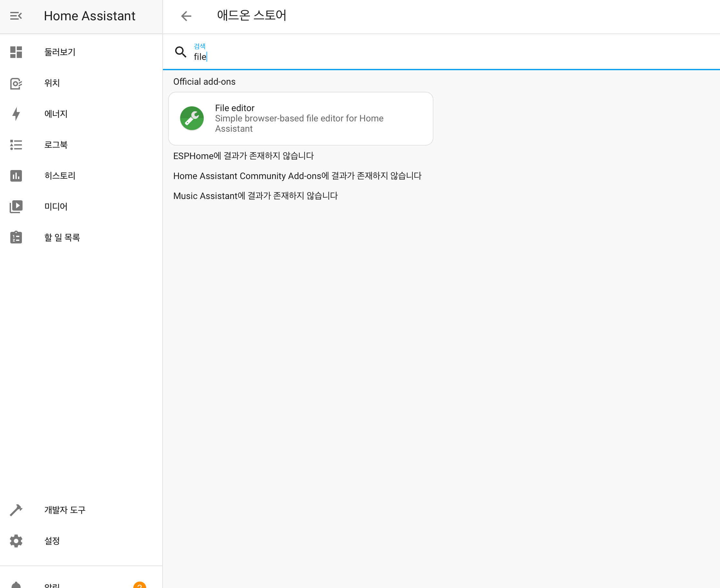Open 할 일 목록 in the sidebar

81,237
